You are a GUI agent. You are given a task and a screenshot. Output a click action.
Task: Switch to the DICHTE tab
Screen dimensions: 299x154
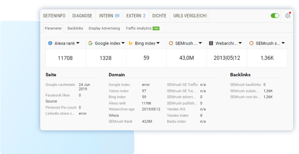159,16
